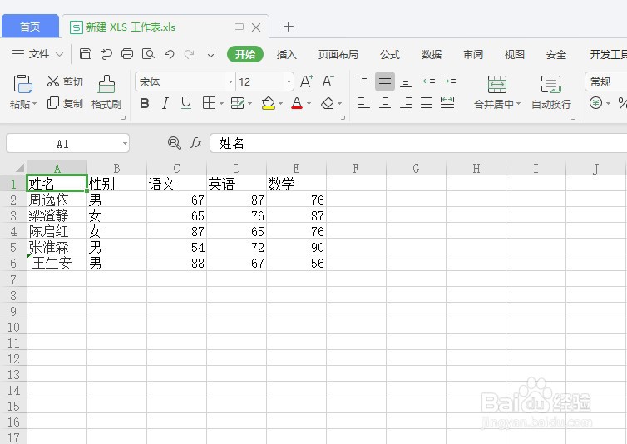
Task: Switch to the 首页 home tab
Action: click(30, 27)
